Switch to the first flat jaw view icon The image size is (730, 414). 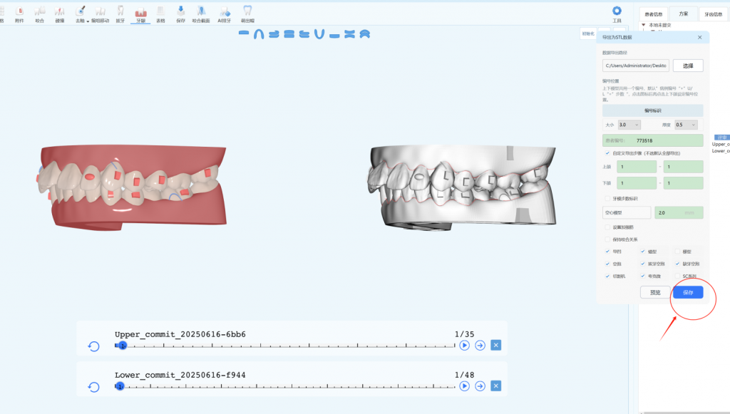pyautogui.click(x=244, y=33)
